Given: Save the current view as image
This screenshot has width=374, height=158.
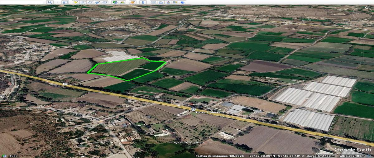Looking at the screenshot, I should point(168,2).
